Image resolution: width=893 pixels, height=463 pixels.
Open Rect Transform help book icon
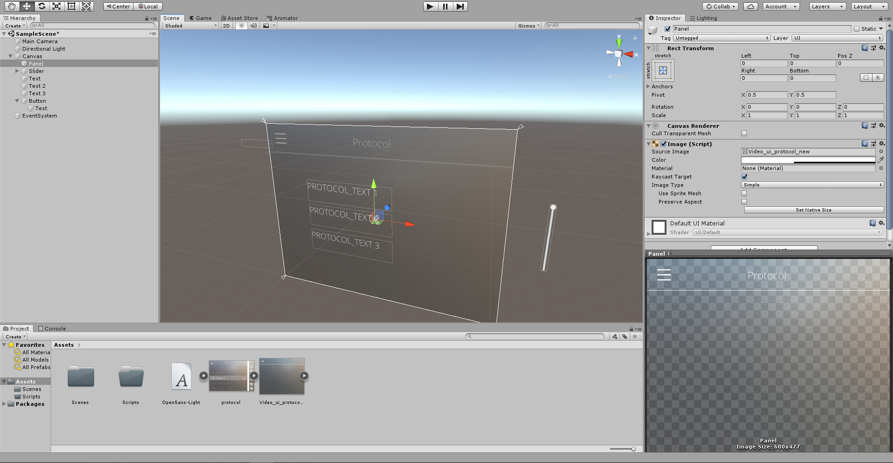click(x=865, y=48)
